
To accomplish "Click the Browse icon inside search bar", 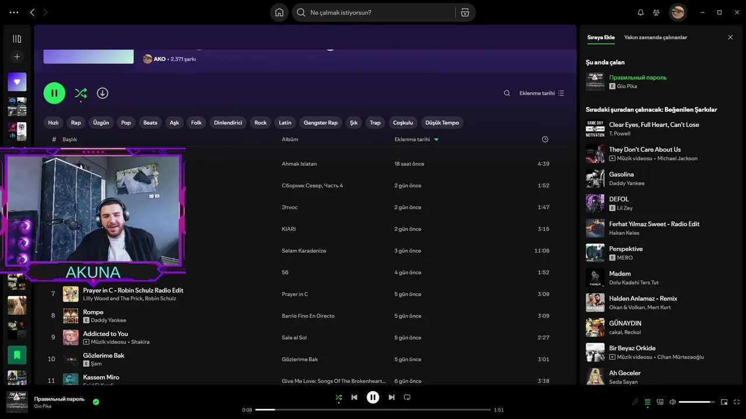I will (x=465, y=12).
